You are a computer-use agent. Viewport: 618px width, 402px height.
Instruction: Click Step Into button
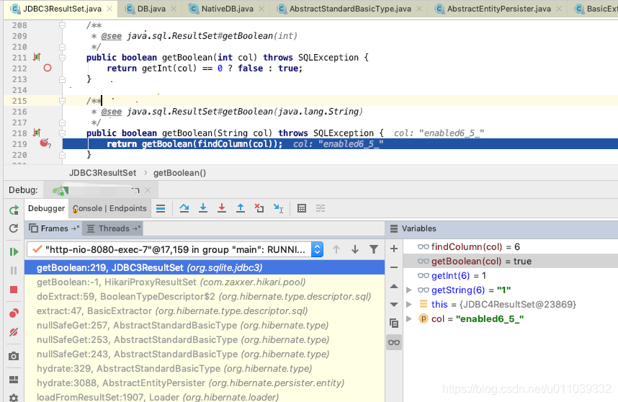coord(203,208)
